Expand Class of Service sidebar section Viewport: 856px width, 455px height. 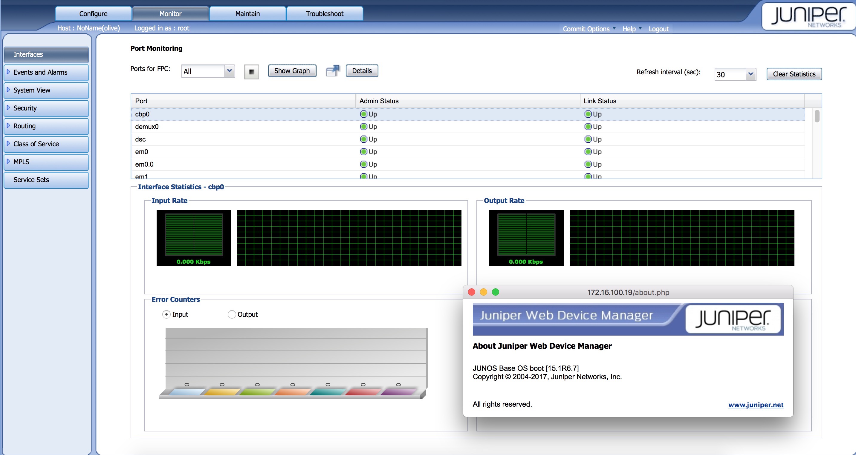(46, 144)
